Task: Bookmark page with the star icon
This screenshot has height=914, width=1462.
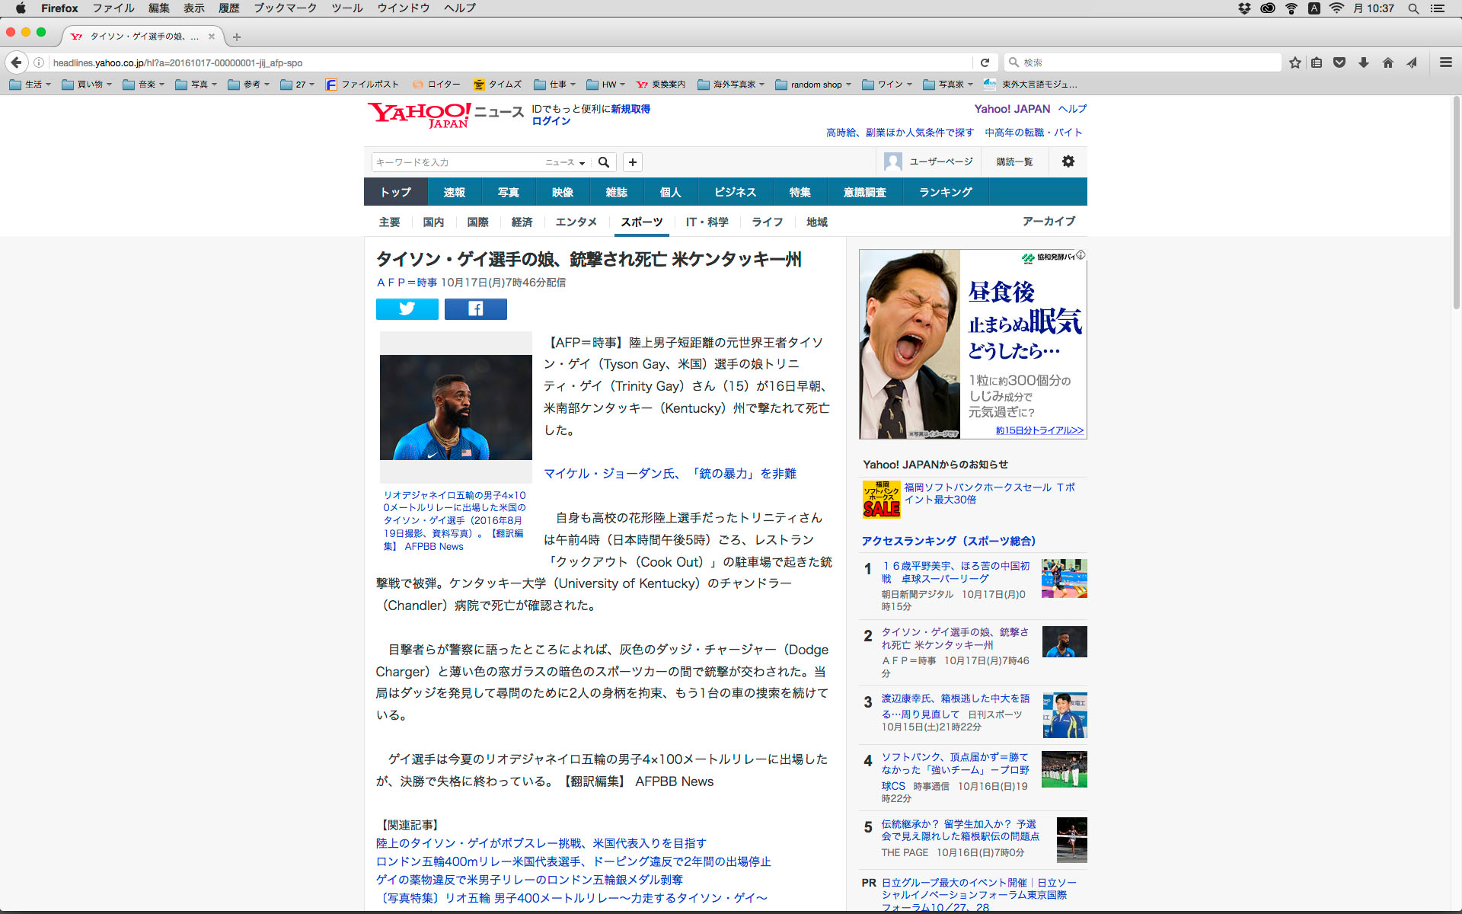Action: pyautogui.click(x=1294, y=62)
